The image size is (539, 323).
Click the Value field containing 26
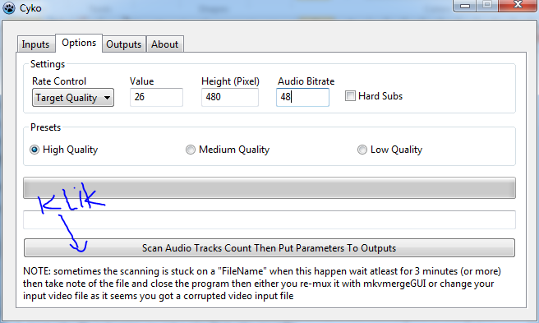pyautogui.click(x=156, y=97)
